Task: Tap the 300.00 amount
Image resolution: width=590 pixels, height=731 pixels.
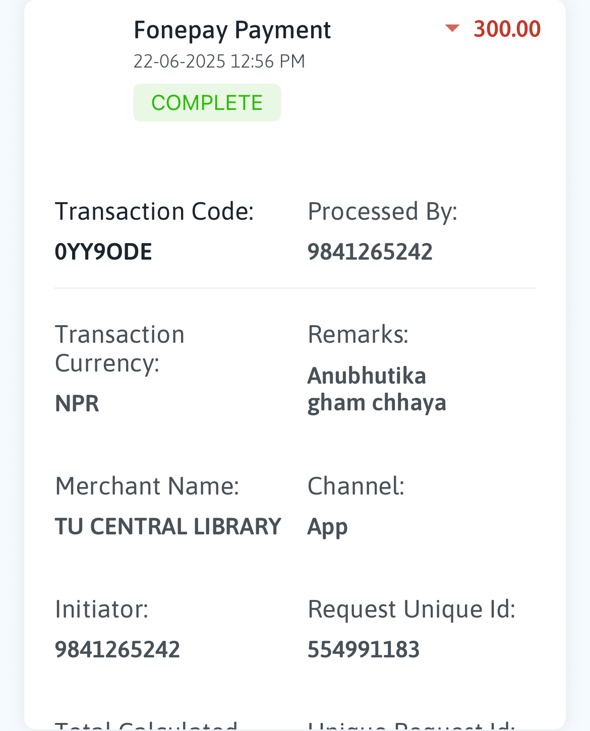Action: pos(507,29)
